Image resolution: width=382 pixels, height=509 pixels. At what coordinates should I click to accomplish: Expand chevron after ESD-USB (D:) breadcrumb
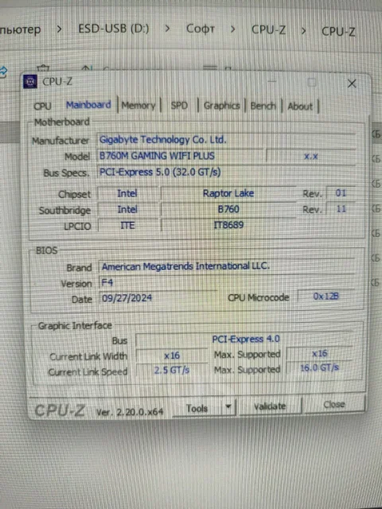(168, 29)
